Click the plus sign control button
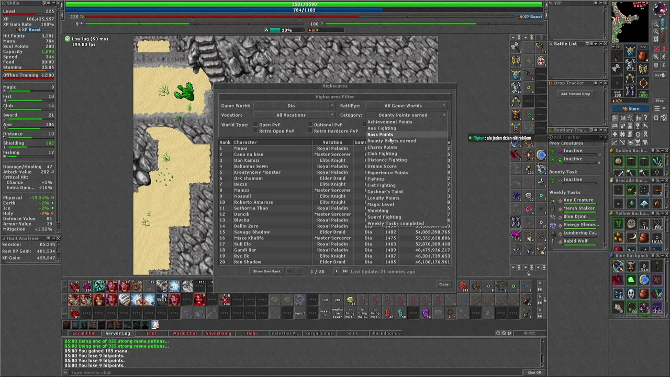 click(615, 134)
